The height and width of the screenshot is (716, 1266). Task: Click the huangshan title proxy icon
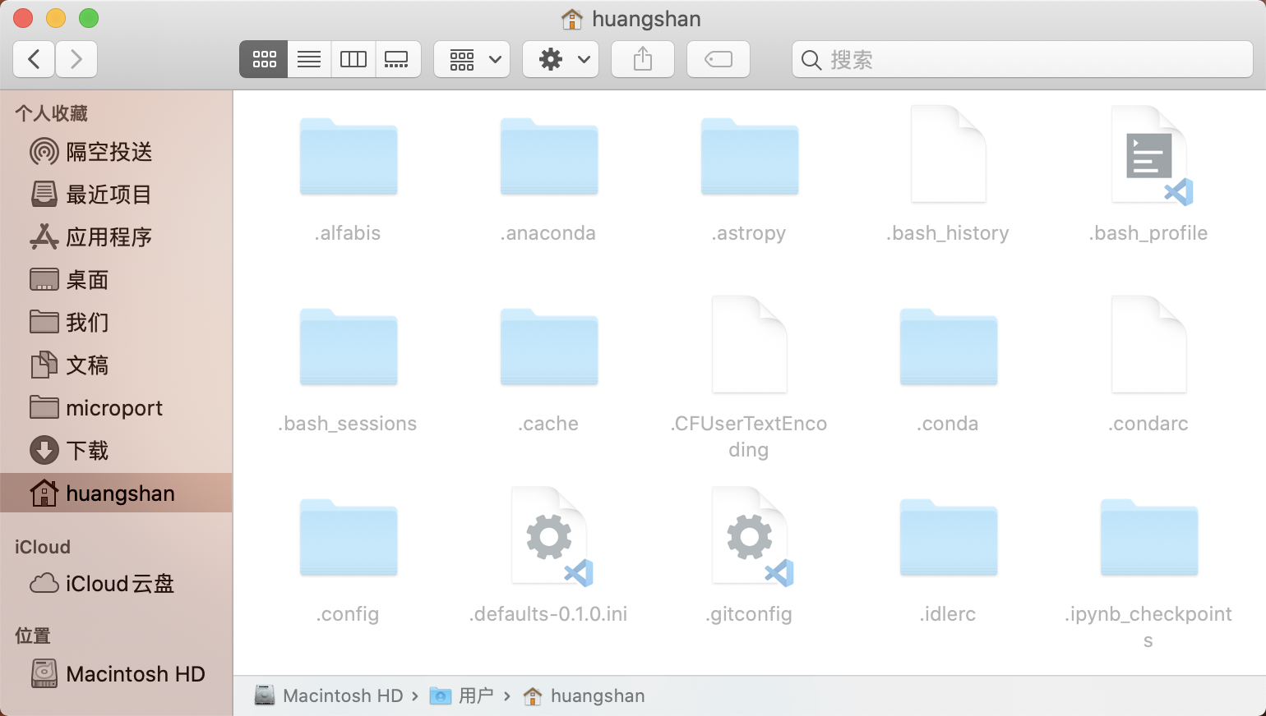point(572,18)
